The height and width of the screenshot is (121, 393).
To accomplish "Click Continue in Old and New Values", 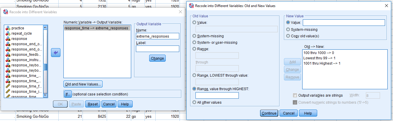I will pyautogui.click(x=269, y=113).
